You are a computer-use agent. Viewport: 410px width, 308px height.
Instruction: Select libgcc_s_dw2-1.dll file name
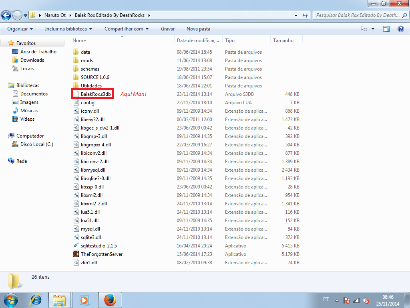click(x=100, y=128)
